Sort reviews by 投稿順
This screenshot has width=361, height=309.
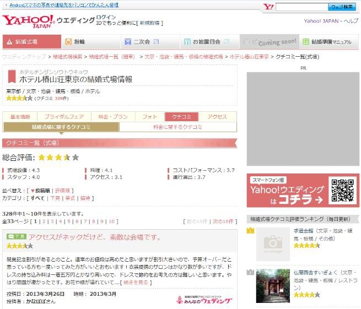(x=41, y=191)
